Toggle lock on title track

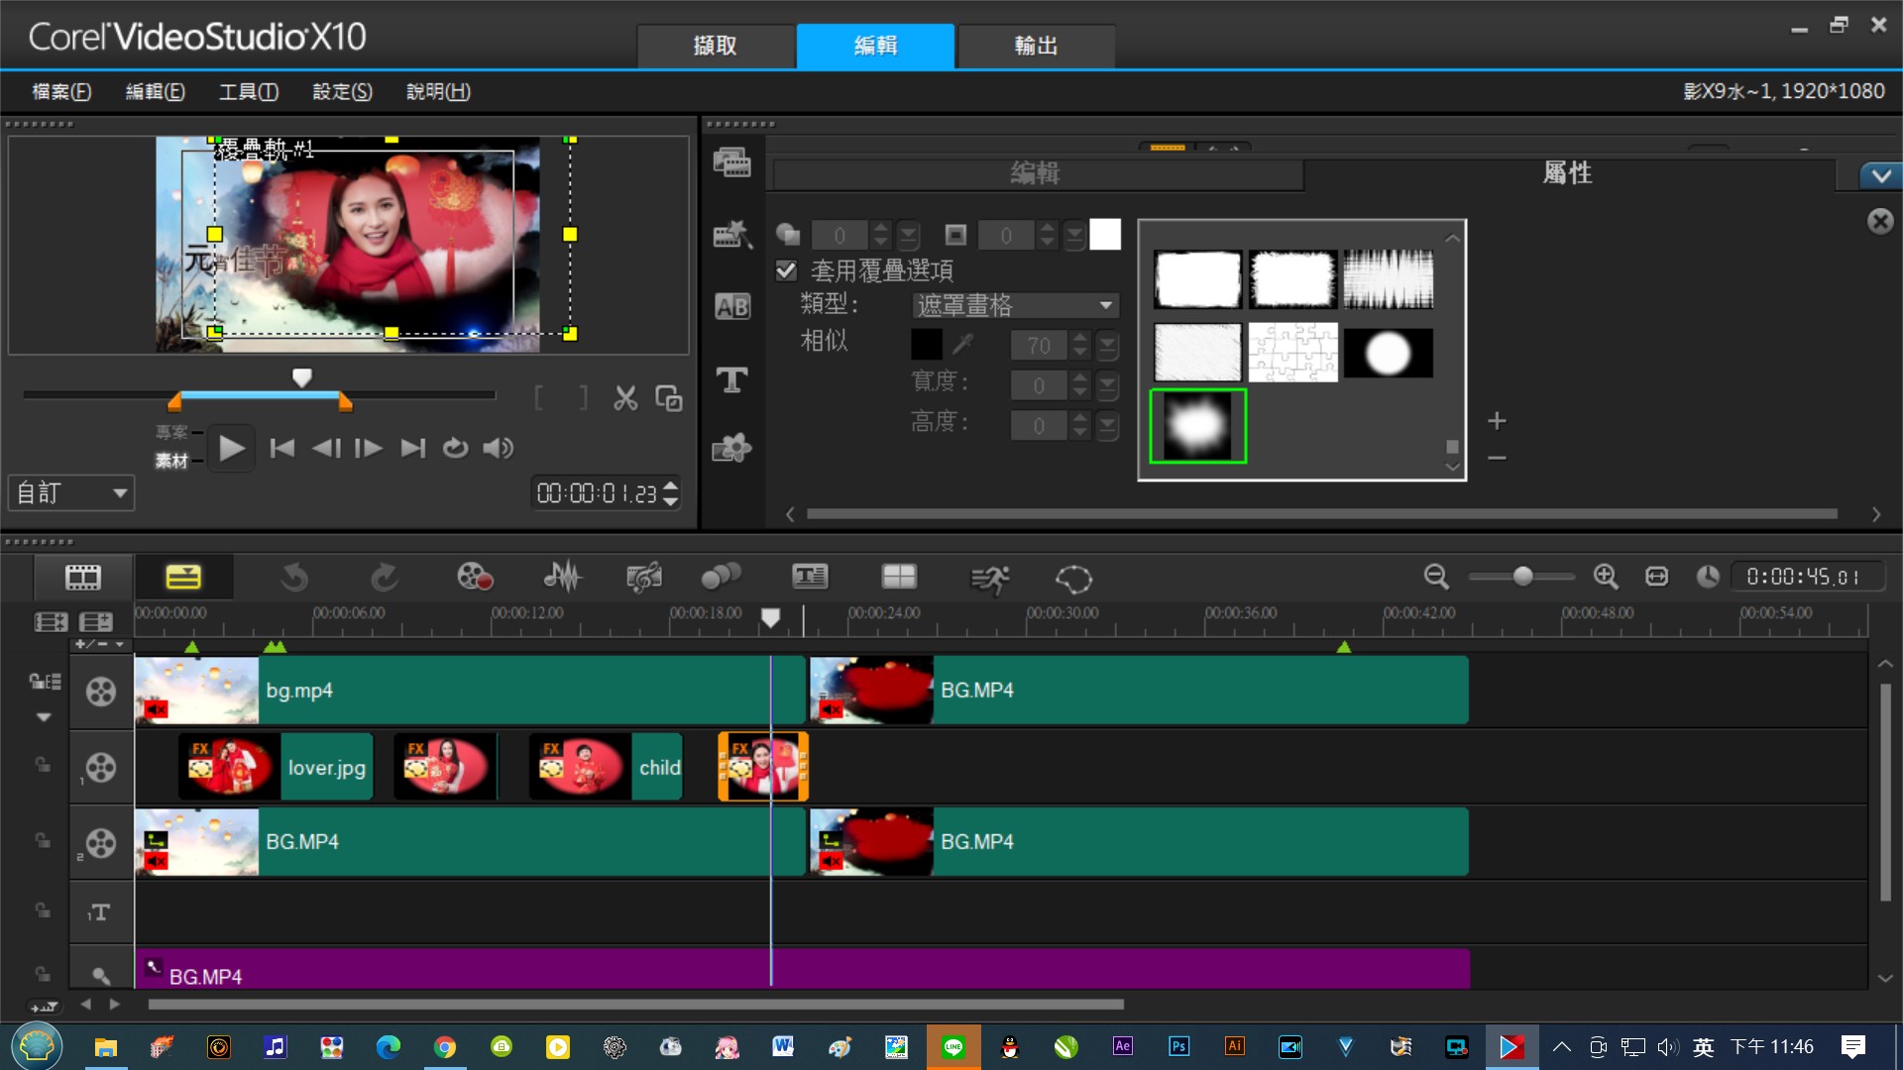tap(43, 909)
